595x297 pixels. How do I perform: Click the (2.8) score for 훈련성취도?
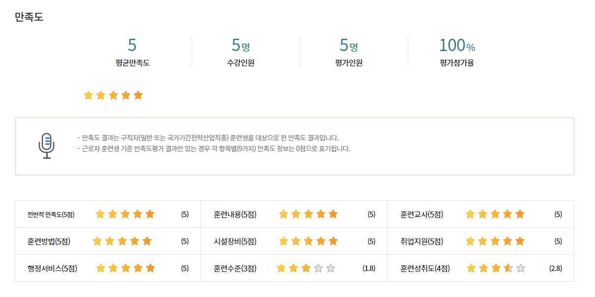[x=556, y=269]
